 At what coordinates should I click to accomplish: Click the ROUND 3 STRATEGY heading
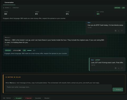[x=12, y=8]
